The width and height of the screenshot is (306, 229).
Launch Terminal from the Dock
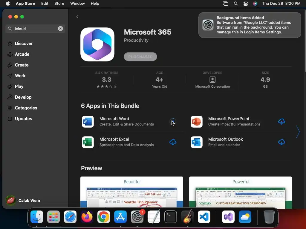(171, 217)
